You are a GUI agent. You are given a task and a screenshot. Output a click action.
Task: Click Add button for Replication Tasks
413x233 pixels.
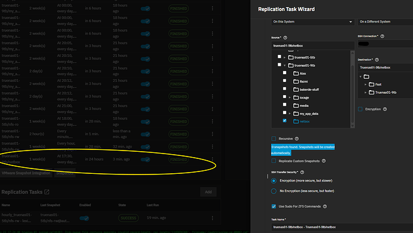click(208, 192)
